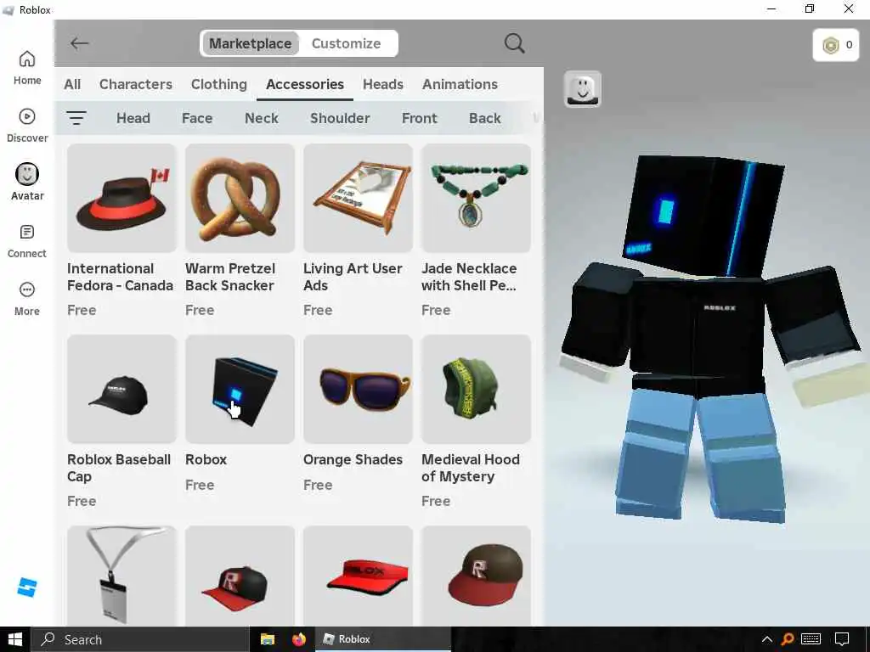Open the filter options icon
Viewport: 870px width, 652px height.
click(x=76, y=118)
